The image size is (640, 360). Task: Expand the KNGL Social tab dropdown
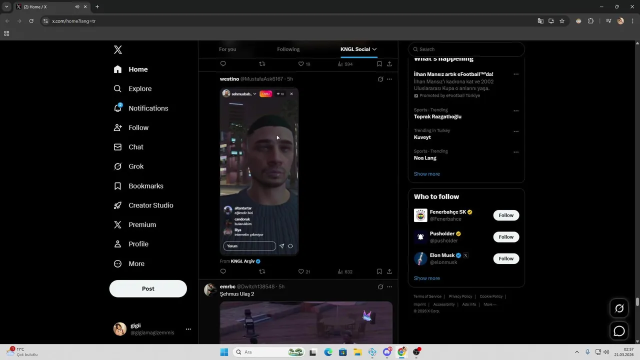tap(374, 49)
